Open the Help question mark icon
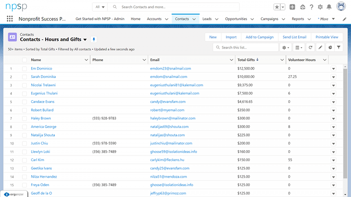 point(312,7)
